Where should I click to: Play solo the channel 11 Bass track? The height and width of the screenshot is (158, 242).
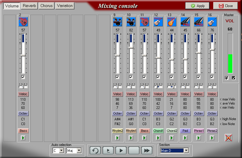coord(144,138)
